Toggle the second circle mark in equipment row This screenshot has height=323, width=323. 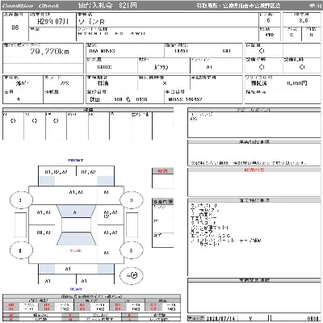coord(35,121)
